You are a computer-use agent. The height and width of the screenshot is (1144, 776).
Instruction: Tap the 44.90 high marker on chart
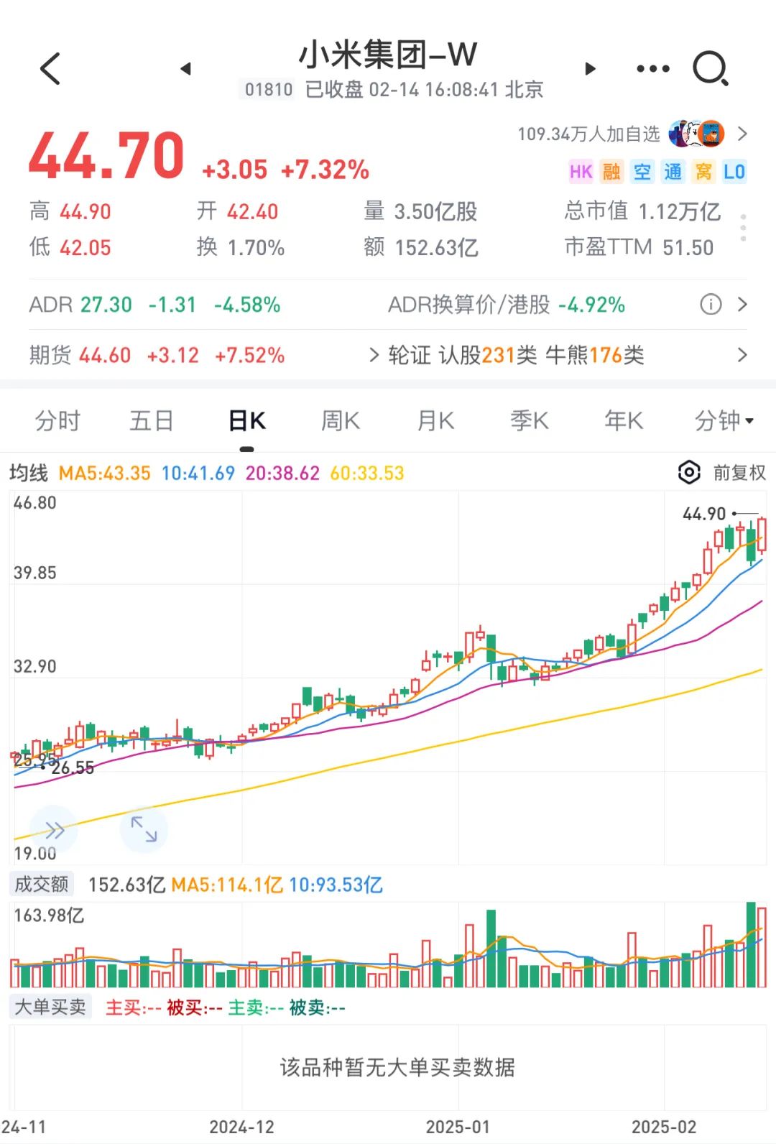click(x=704, y=514)
